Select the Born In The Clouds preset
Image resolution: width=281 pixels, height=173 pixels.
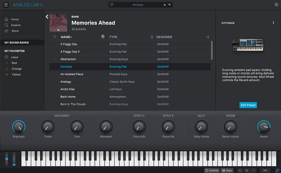(x=130, y=104)
